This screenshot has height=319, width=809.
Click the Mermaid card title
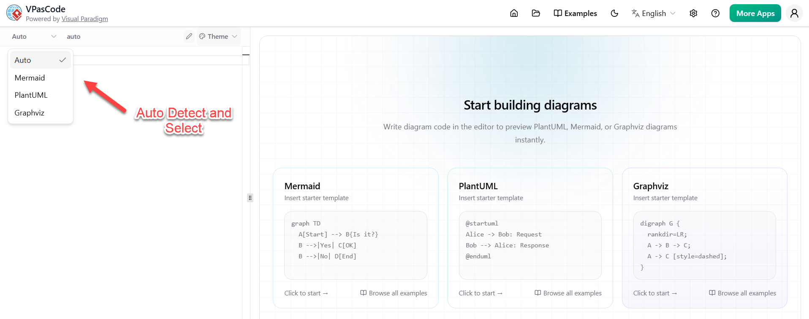(x=302, y=186)
